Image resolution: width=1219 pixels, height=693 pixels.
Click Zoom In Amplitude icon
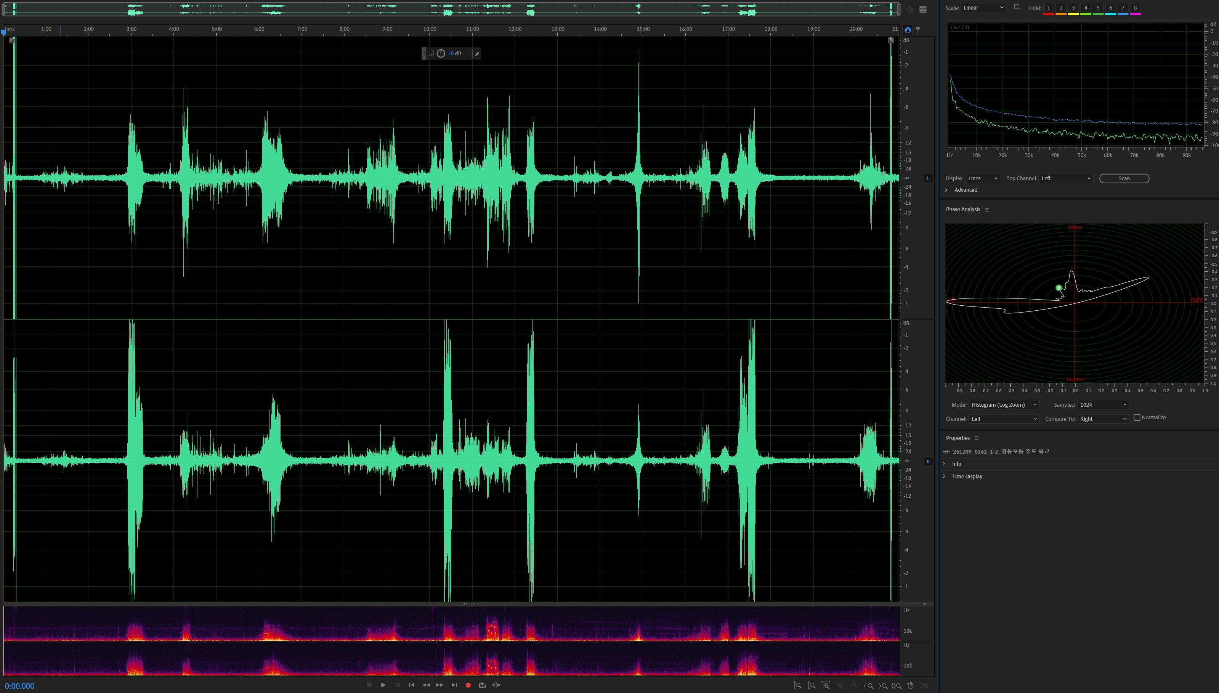(x=797, y=685)
